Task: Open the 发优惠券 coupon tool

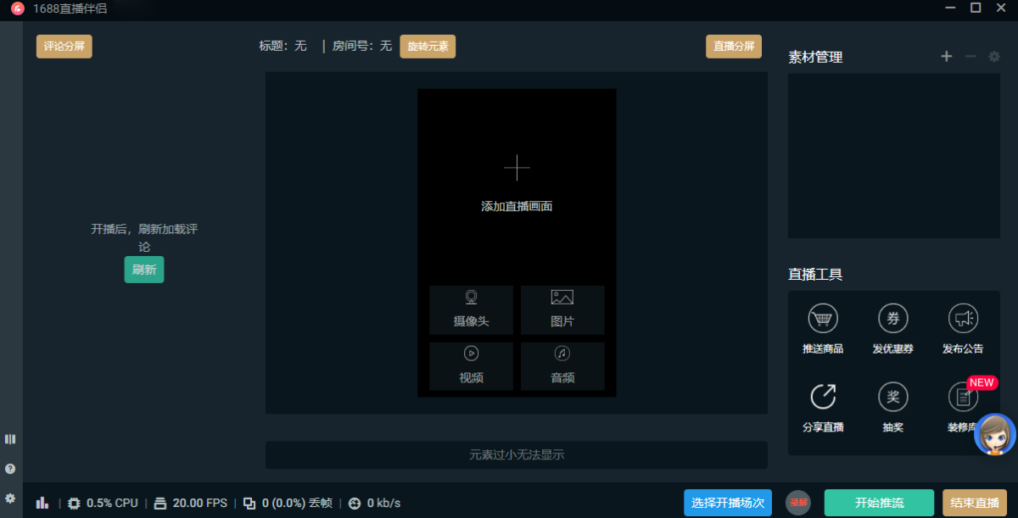Action: point(892,328)
